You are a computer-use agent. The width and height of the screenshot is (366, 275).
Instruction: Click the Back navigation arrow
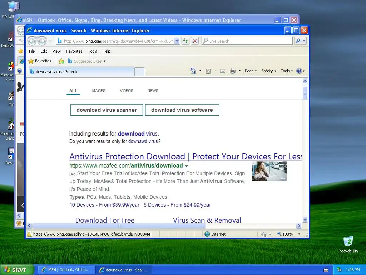pos(32,41)
